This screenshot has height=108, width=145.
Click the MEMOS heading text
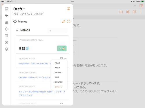25,31
